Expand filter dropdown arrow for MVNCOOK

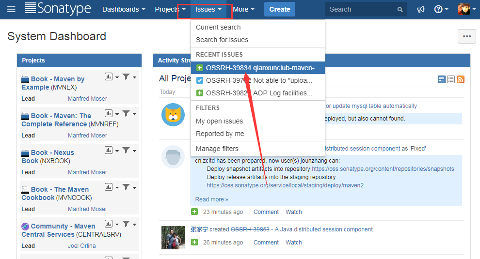click(134, 188)
